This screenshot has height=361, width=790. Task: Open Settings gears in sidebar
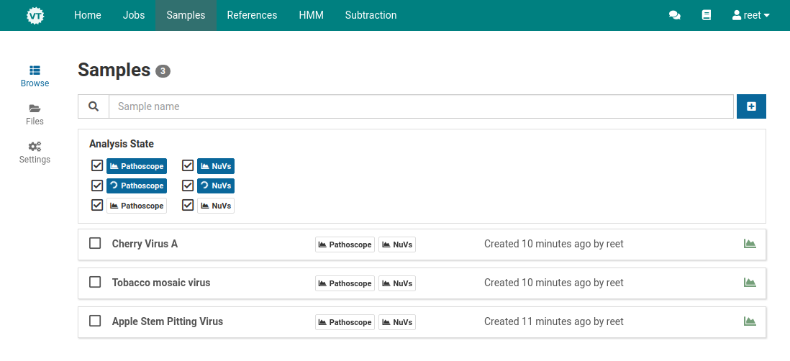35,152
